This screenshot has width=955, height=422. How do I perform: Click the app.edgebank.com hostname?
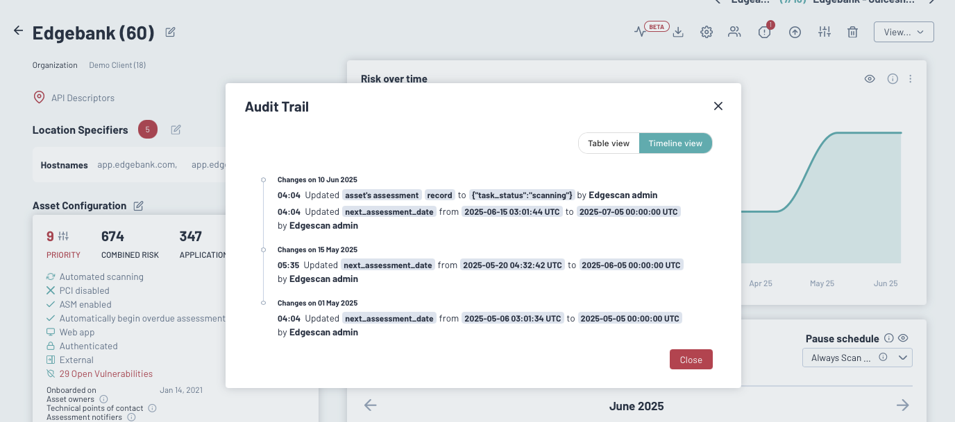pyautogui.click(x=137, y=165)
